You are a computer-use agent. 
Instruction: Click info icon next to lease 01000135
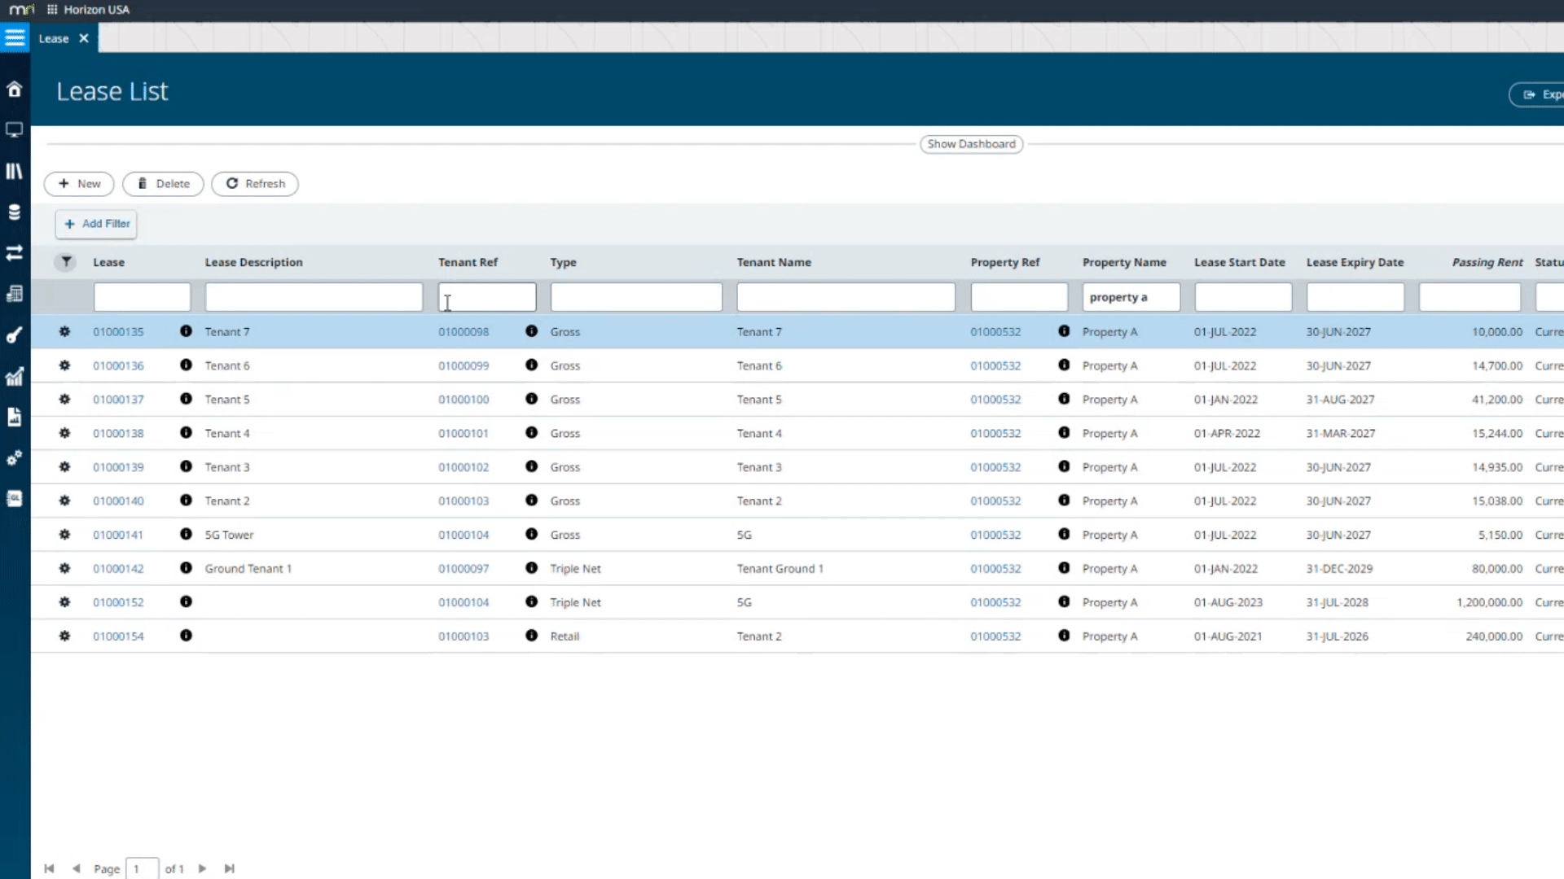[x=186, y=331]
